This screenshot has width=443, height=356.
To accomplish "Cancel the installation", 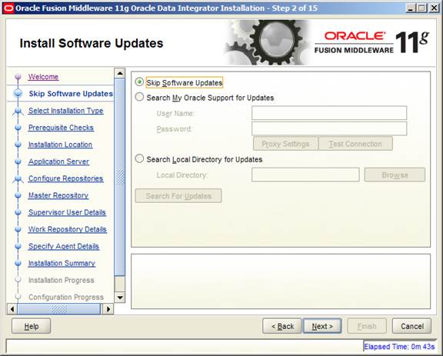I will pyautogui.click(x=411, y=326).
